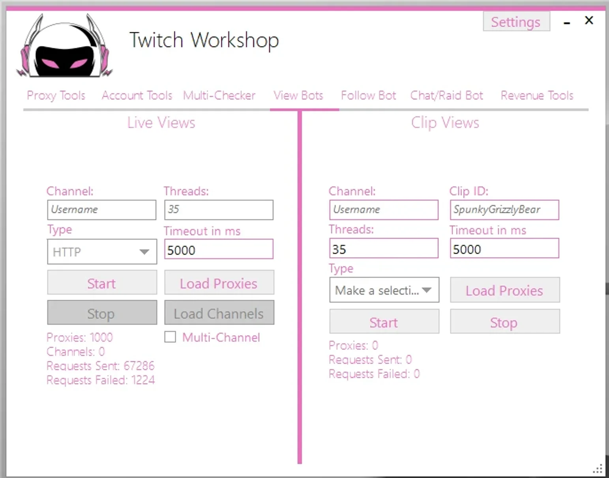The width and height of the screenshot is (609, 478).
Task: Click the 'Multi-Channel' label text
Action: click(x=221, y=338)
